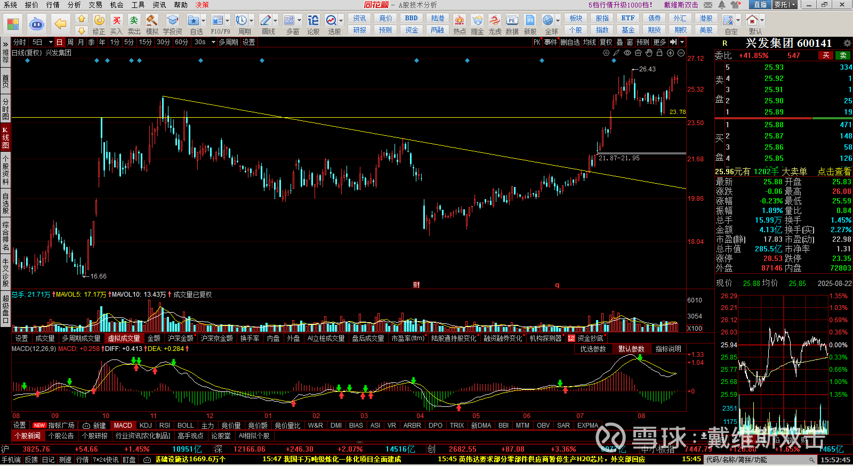Click the up arrow previous stock icon

pyautogui.click(x=82, y=19)
